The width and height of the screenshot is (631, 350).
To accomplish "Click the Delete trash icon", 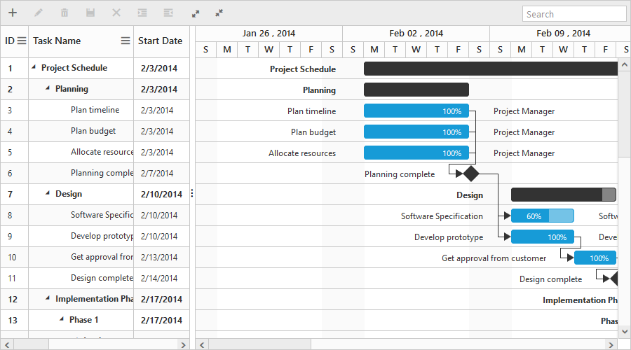I will (65, 13).
